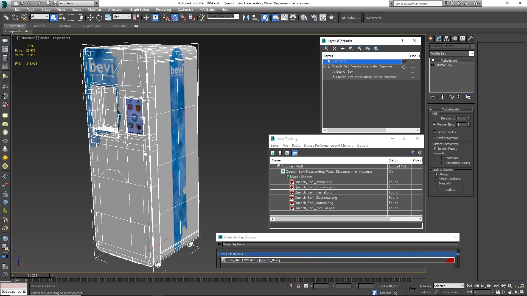
Task: Click Delete layer X icon in Layer dialog
Action: click(334, 49)
